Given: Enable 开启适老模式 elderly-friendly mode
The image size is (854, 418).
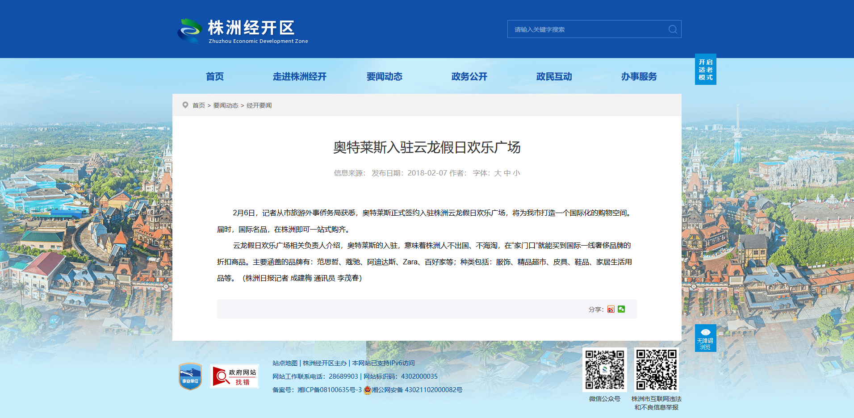Looking at the screenshot, I should pyautogui.click(x=706, y=70).
